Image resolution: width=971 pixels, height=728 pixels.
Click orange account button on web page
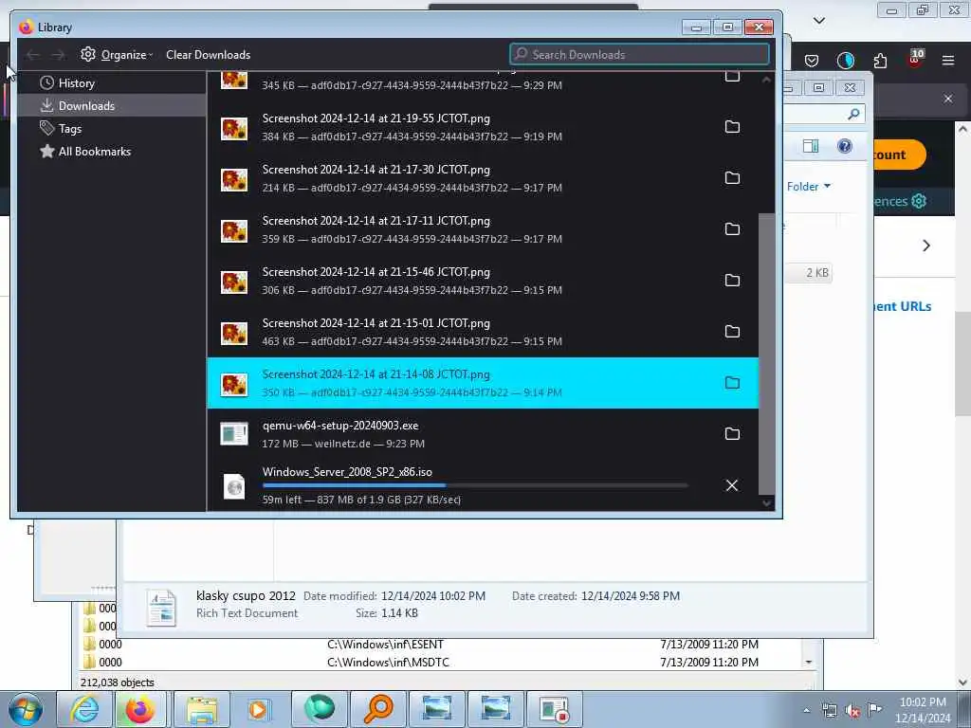pos(899,155)
